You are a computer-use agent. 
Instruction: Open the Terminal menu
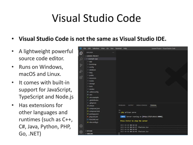click(119, 48)
